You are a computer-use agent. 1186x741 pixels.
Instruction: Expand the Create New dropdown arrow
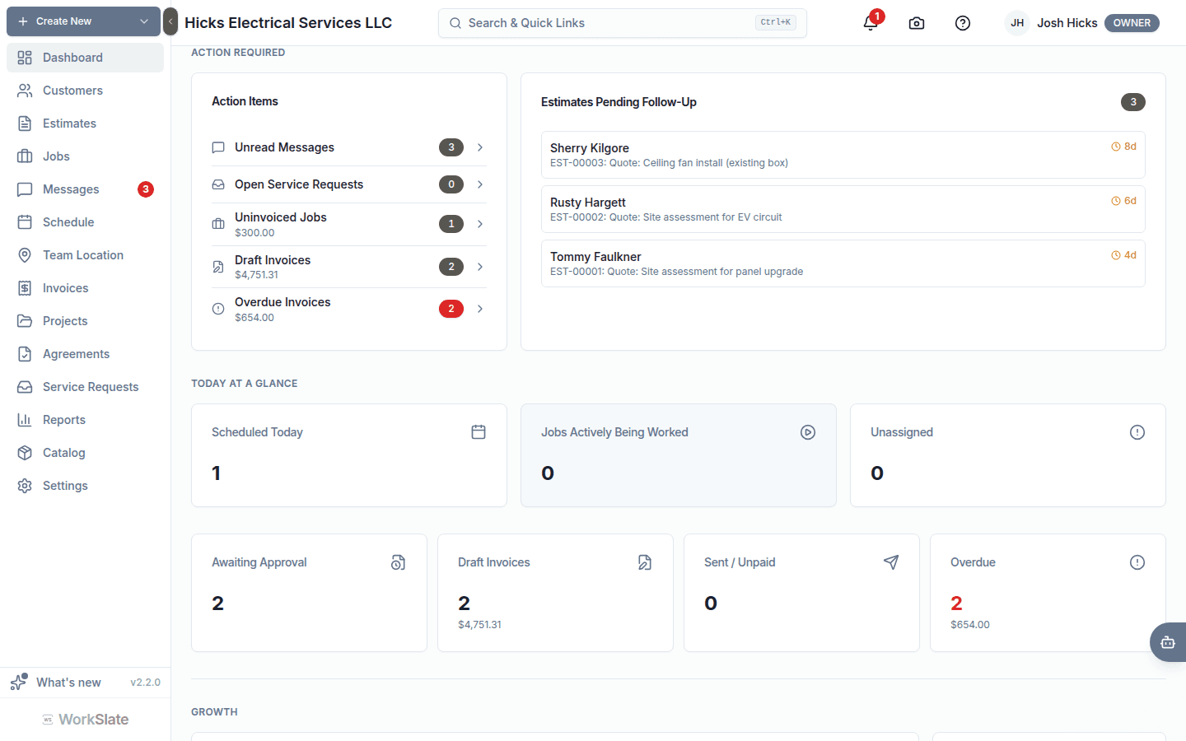coord(144,21)
